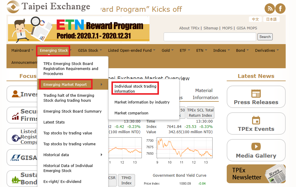296x187 pixels.
Task: Expand the Bond menu
Action: pyautogui.click(x=242, y=51)
